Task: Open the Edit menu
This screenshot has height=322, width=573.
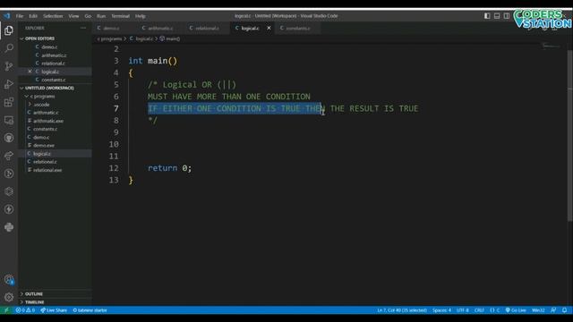Action: [33, 16]
